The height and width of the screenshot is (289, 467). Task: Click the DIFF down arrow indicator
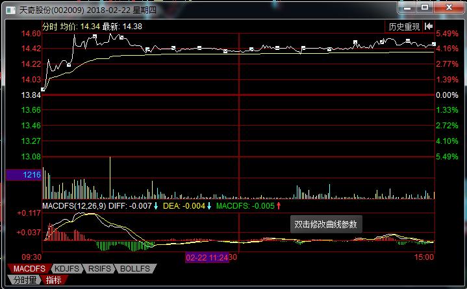click(156, 206)
